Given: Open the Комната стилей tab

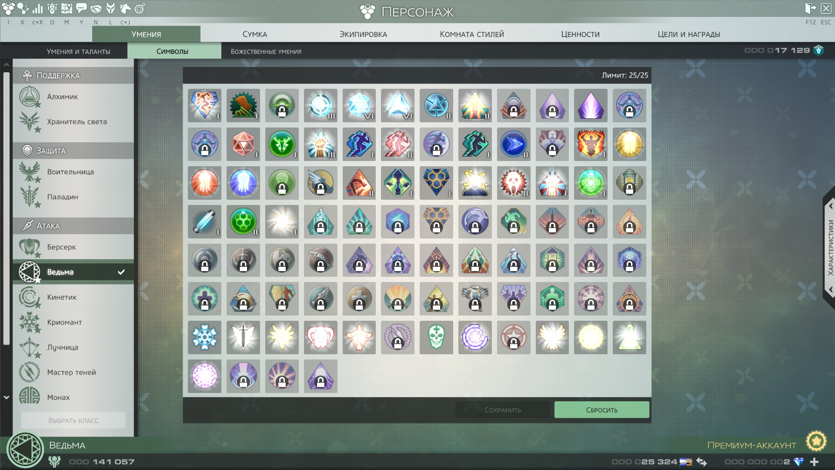Looking at the screenshot, I should [x=472, y=34].
